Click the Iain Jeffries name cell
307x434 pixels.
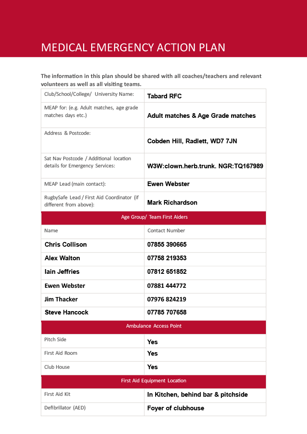click(x=93, y=273)
